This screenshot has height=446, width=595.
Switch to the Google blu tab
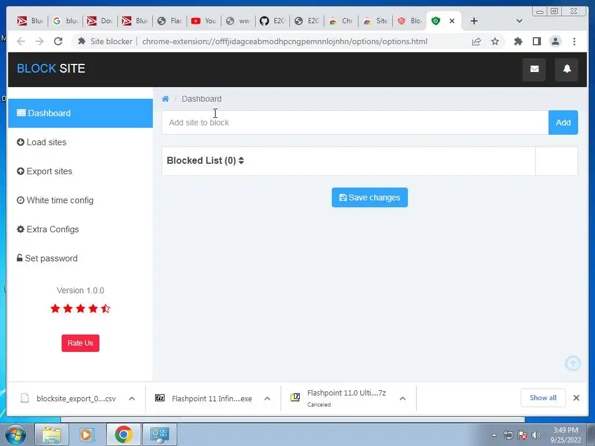pyautogui.click(x=66, y=21)
